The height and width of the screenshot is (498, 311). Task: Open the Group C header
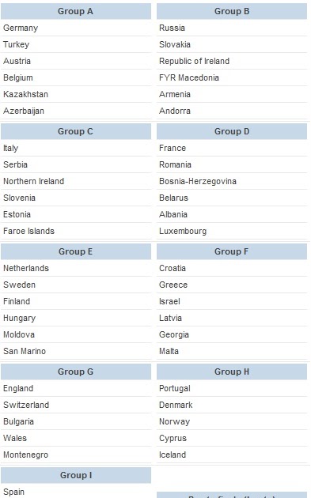coord(76,131)
